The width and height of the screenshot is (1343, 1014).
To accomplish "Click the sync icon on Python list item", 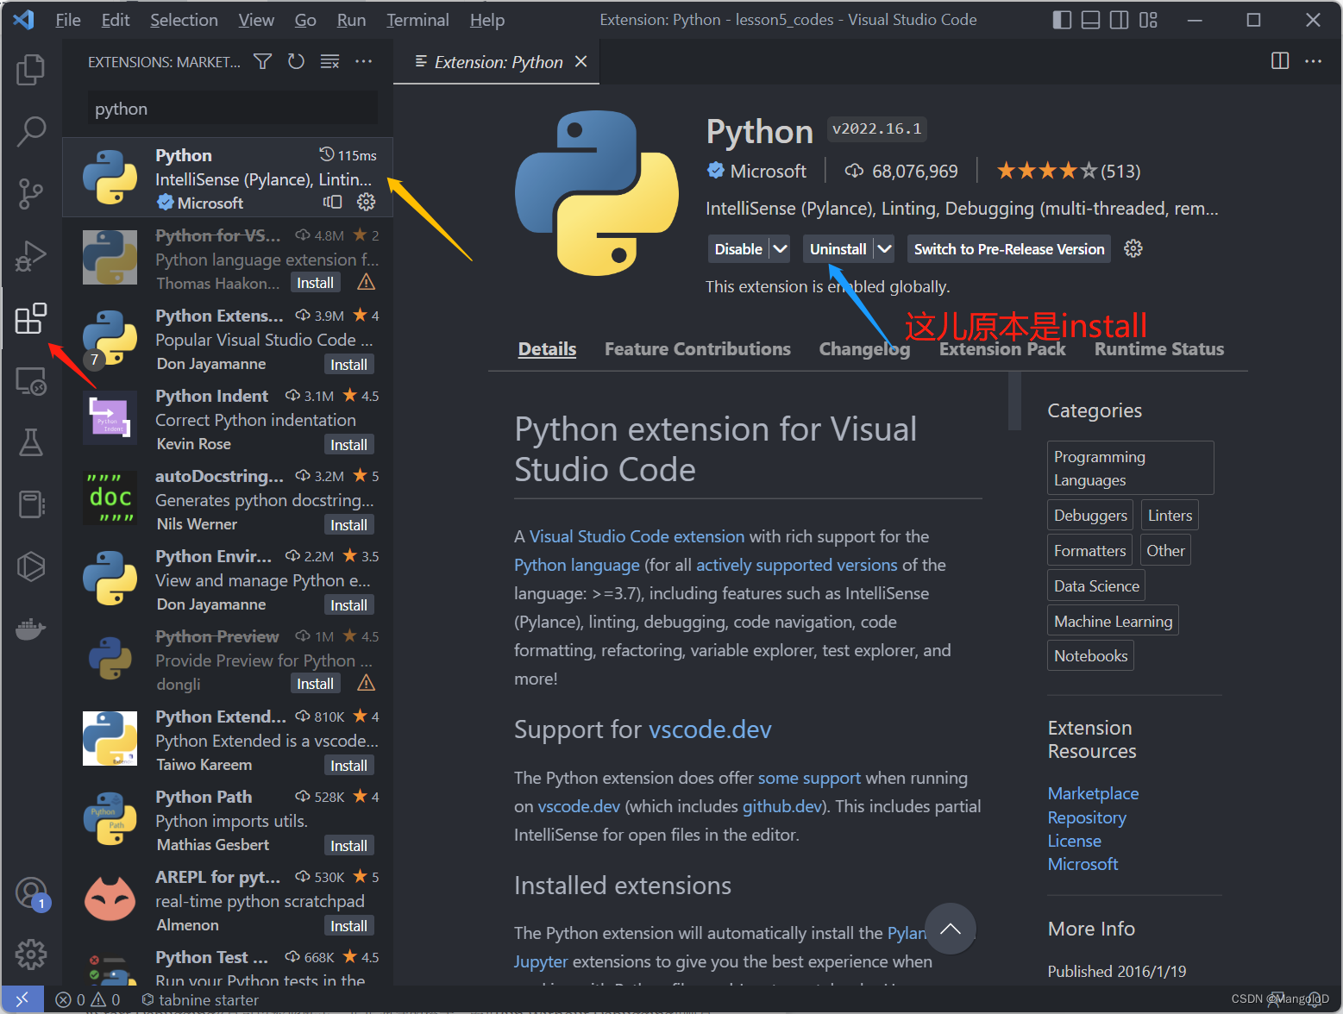I will 333,202.
